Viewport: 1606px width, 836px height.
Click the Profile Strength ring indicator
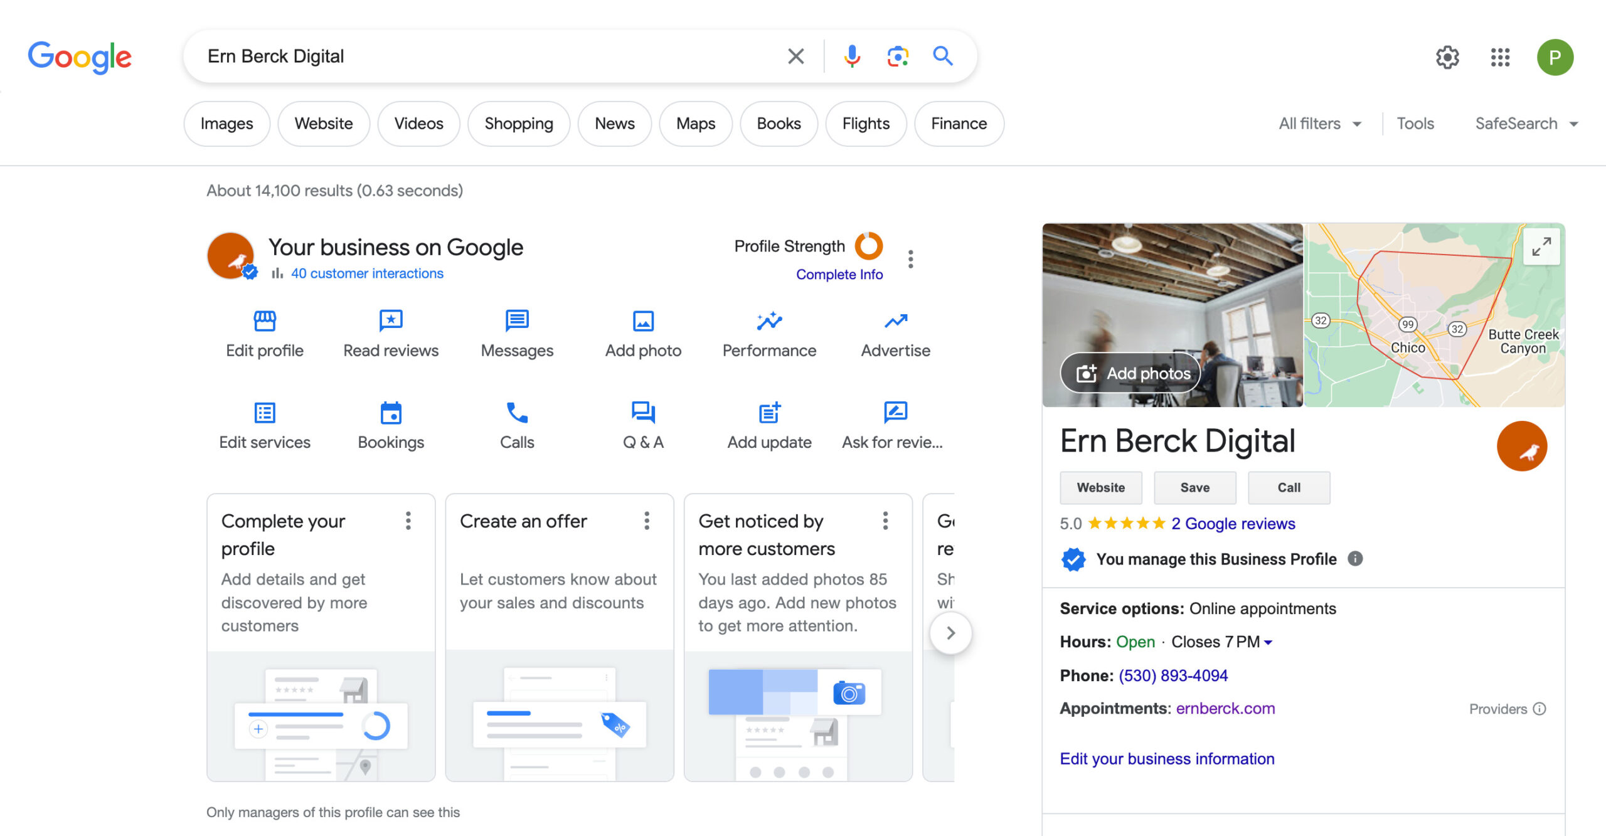click(869, 246)
